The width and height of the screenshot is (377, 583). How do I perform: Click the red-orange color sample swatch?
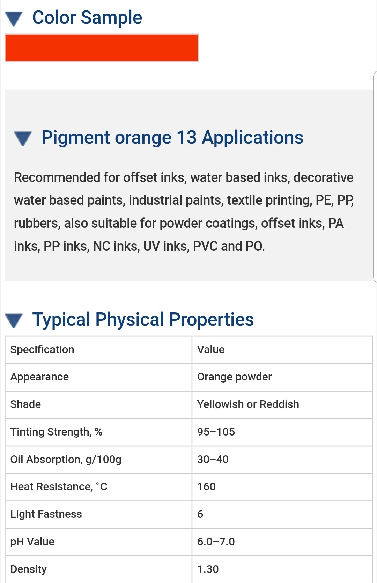pos(102,48)
